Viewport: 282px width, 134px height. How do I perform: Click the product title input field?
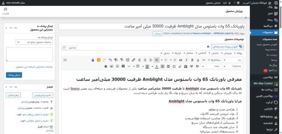(x=152, y=26)
